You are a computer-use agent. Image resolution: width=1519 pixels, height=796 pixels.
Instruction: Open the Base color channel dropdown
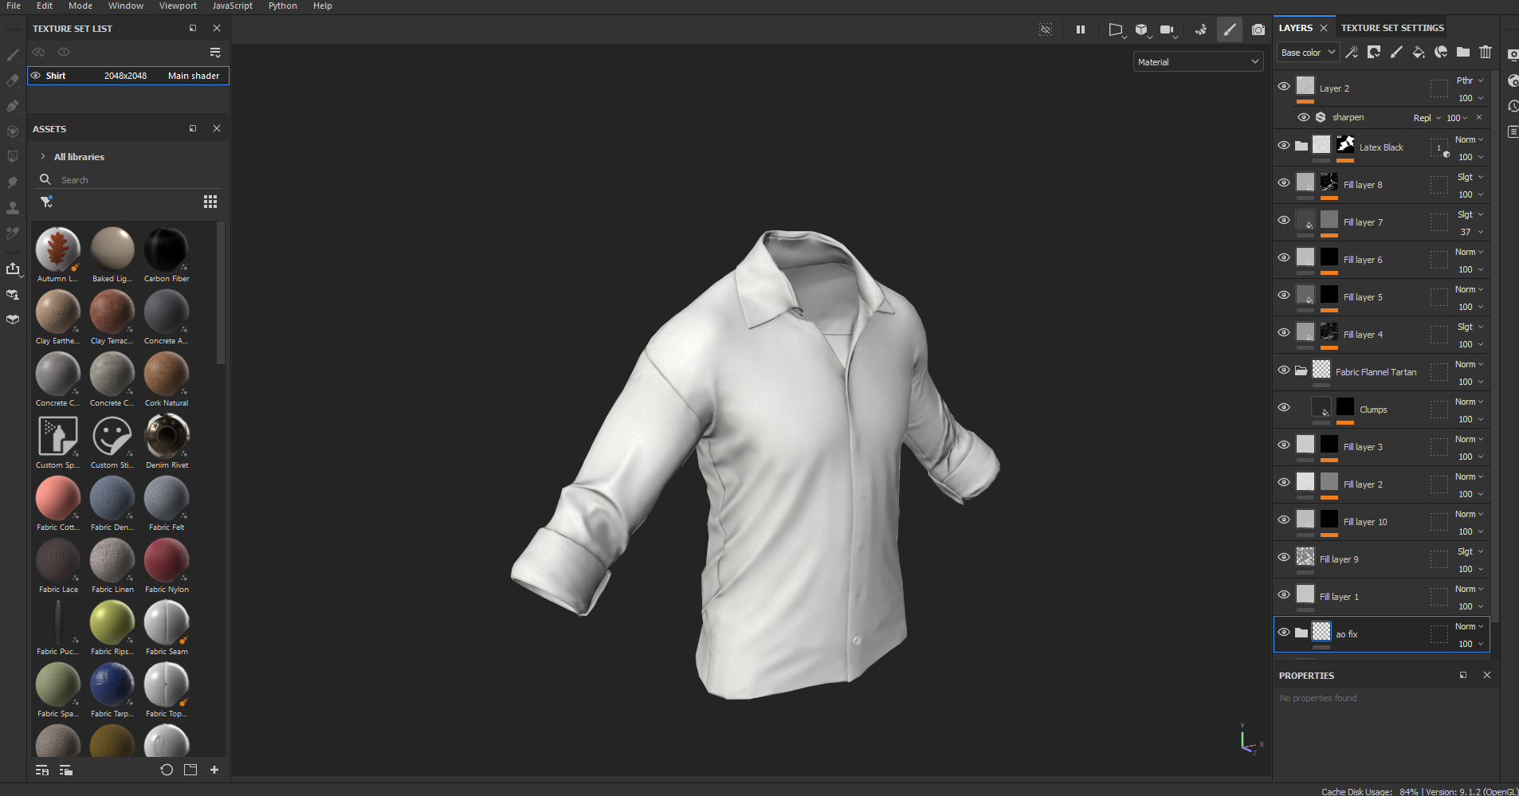pos(1307,53)
